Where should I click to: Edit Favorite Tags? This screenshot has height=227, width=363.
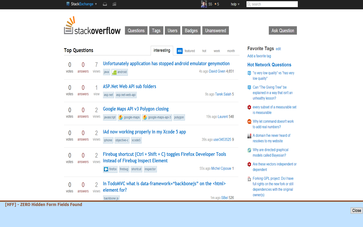coord(278,49)
